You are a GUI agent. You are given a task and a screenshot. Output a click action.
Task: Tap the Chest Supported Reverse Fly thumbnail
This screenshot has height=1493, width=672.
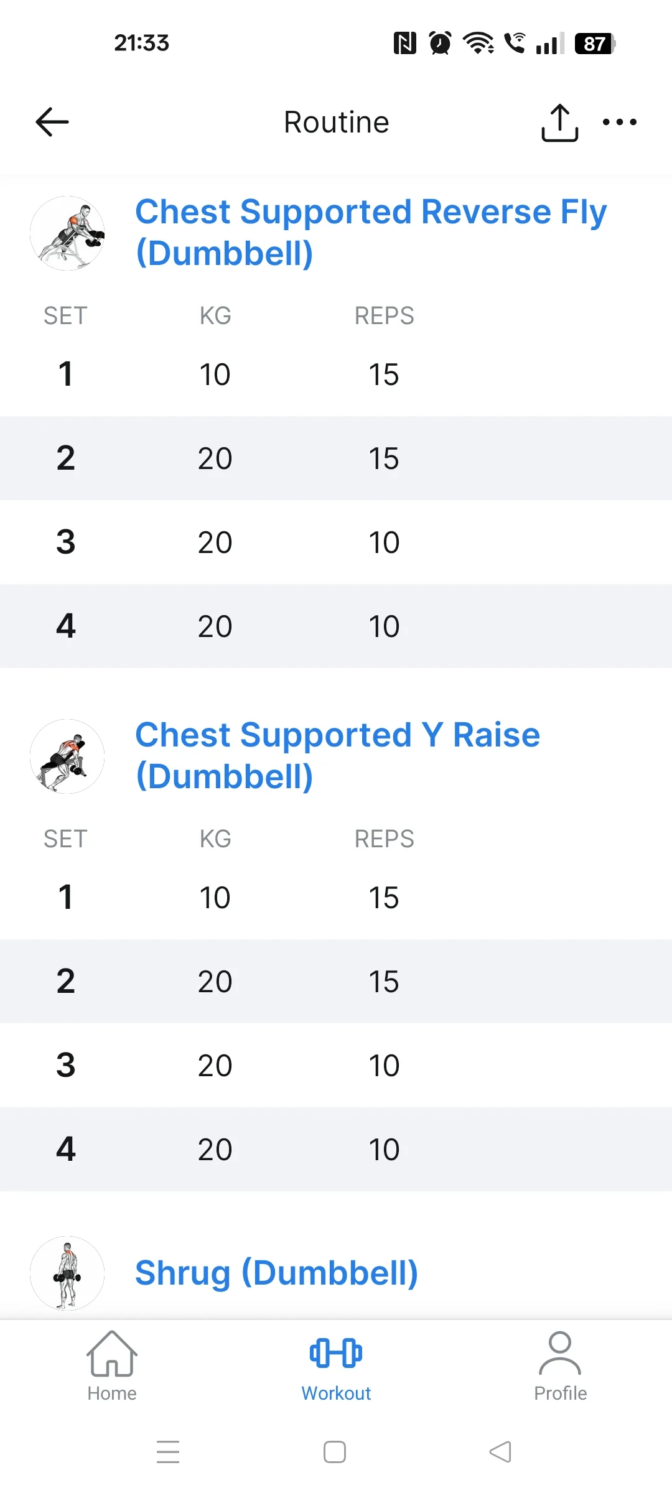pos(67,233)
